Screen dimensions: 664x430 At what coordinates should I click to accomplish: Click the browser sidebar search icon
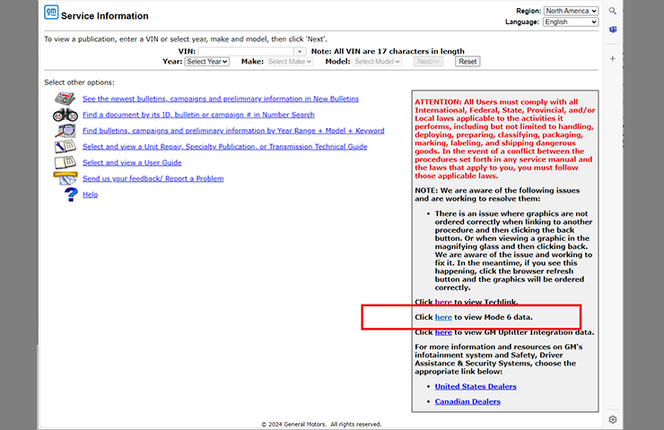pos(613,11)
